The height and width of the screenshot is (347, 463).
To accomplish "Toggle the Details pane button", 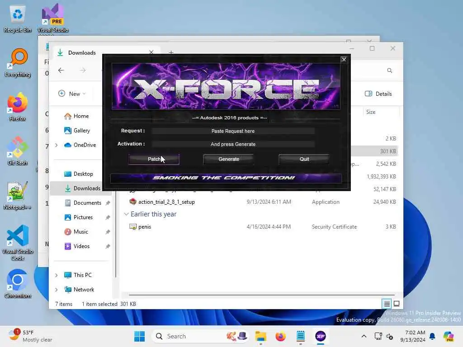I will 378,94.
